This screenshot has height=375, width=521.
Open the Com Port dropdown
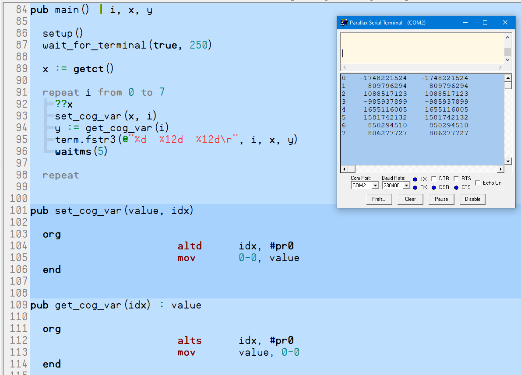(x=375, y=186)
